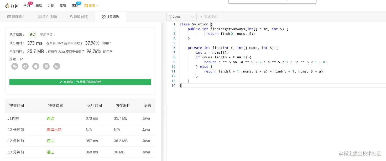Switch to 评论 (380) tab

click(47, 17)
